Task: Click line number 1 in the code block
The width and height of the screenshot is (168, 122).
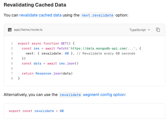Action: tap(12, 43)
